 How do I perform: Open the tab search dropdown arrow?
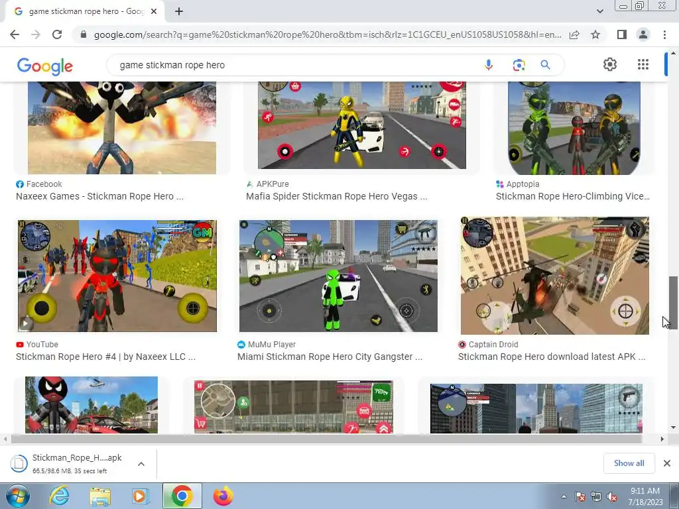599,11
